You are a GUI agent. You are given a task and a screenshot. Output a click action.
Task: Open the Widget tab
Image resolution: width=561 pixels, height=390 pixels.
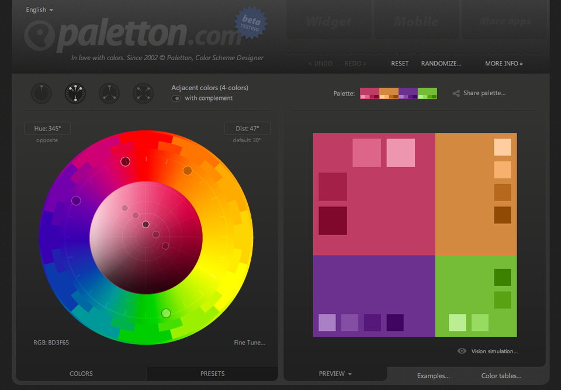tap(329, 22)
